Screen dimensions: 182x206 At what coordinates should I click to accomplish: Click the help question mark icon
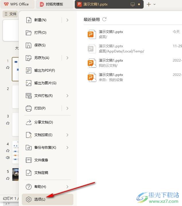coord(28,187)
